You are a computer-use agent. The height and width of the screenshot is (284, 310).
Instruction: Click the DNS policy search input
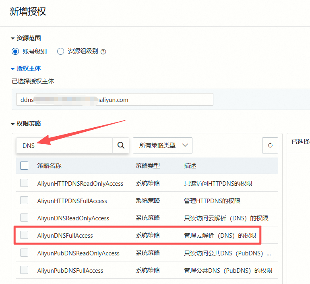64,145
